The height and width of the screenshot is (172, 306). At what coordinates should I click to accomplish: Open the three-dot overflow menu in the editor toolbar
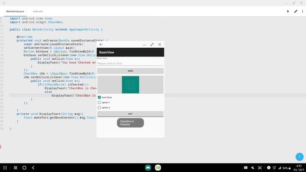pos(303,11)
